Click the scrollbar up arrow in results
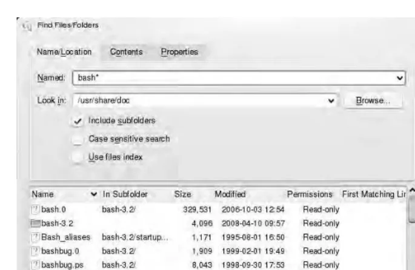 412,190
